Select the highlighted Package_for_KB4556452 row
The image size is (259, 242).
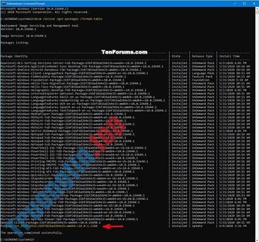(x=125, y=226)
